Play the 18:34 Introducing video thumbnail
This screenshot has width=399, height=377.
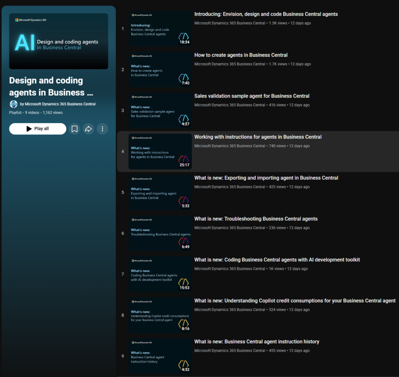[160, 29]
